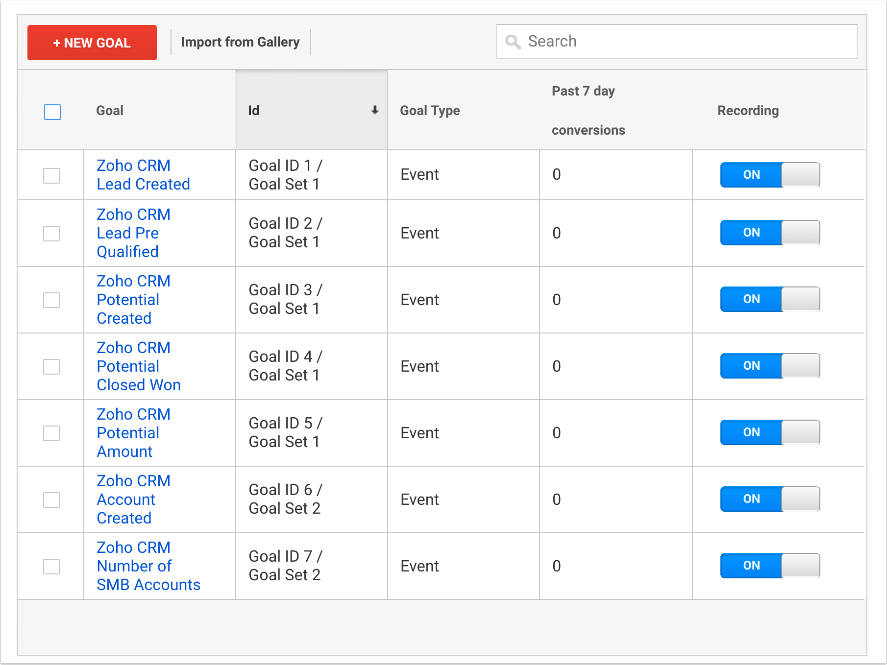Open Zoho CRM Lead Pre Qualified goal
This screenshot has width=887, height=665.
[x=133, y=233]
